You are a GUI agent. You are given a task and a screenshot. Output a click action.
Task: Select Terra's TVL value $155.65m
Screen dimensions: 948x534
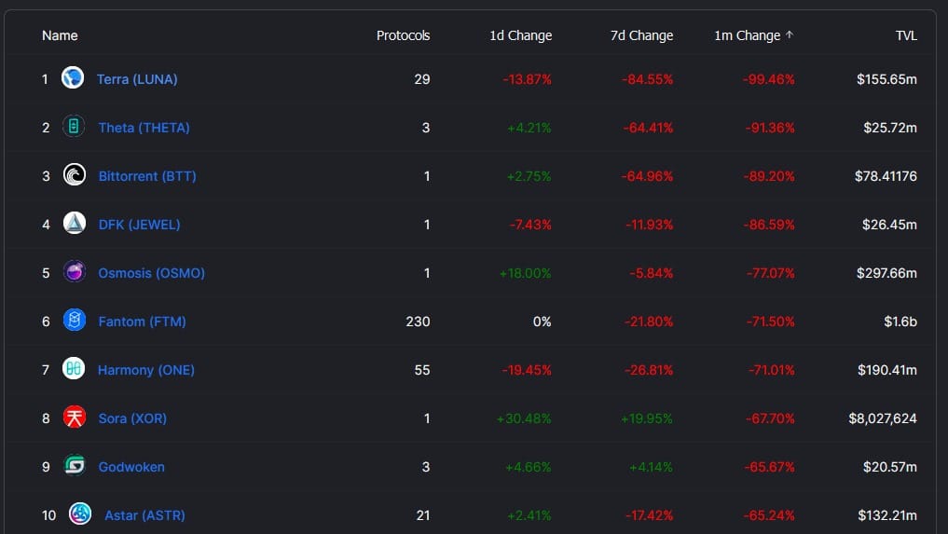(x=886, y=79)
